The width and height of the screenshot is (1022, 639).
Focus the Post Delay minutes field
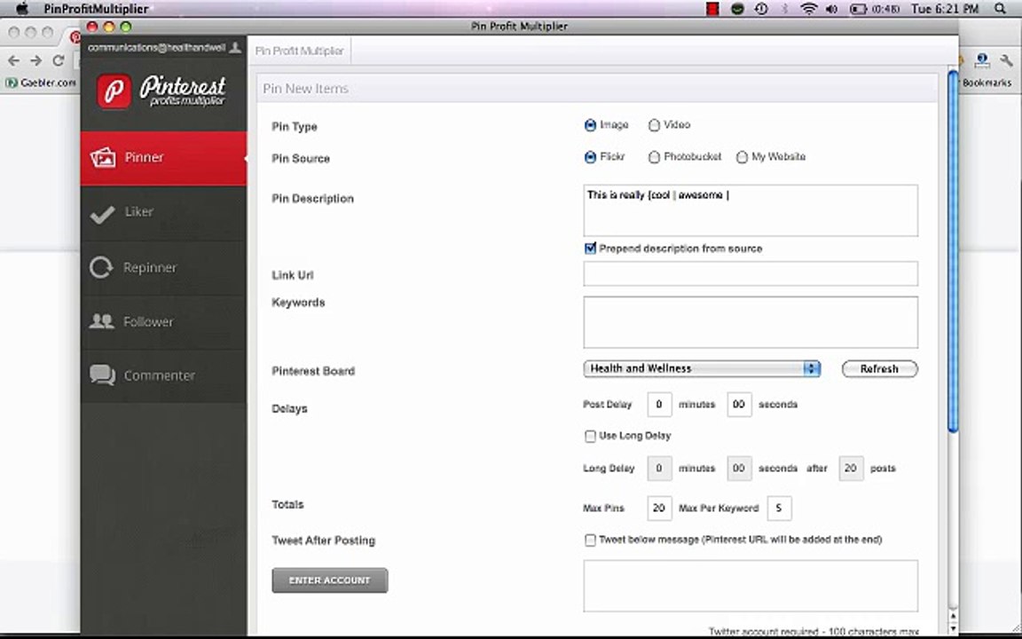click(659, 405)
